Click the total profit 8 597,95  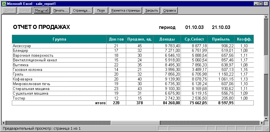point(225,103)
